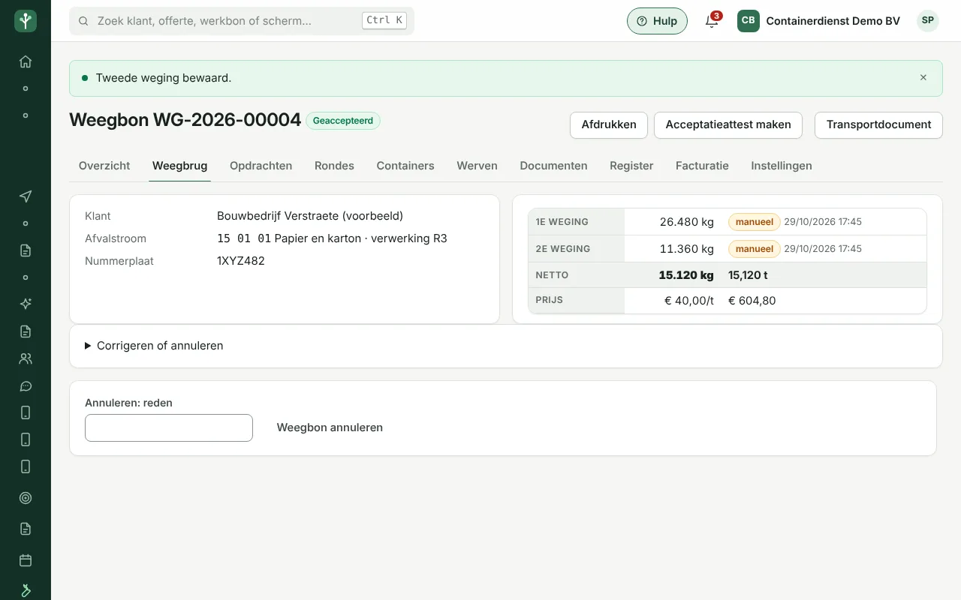Go to the Werven tab
961x600 pixels.
click(x=477, y=166)
